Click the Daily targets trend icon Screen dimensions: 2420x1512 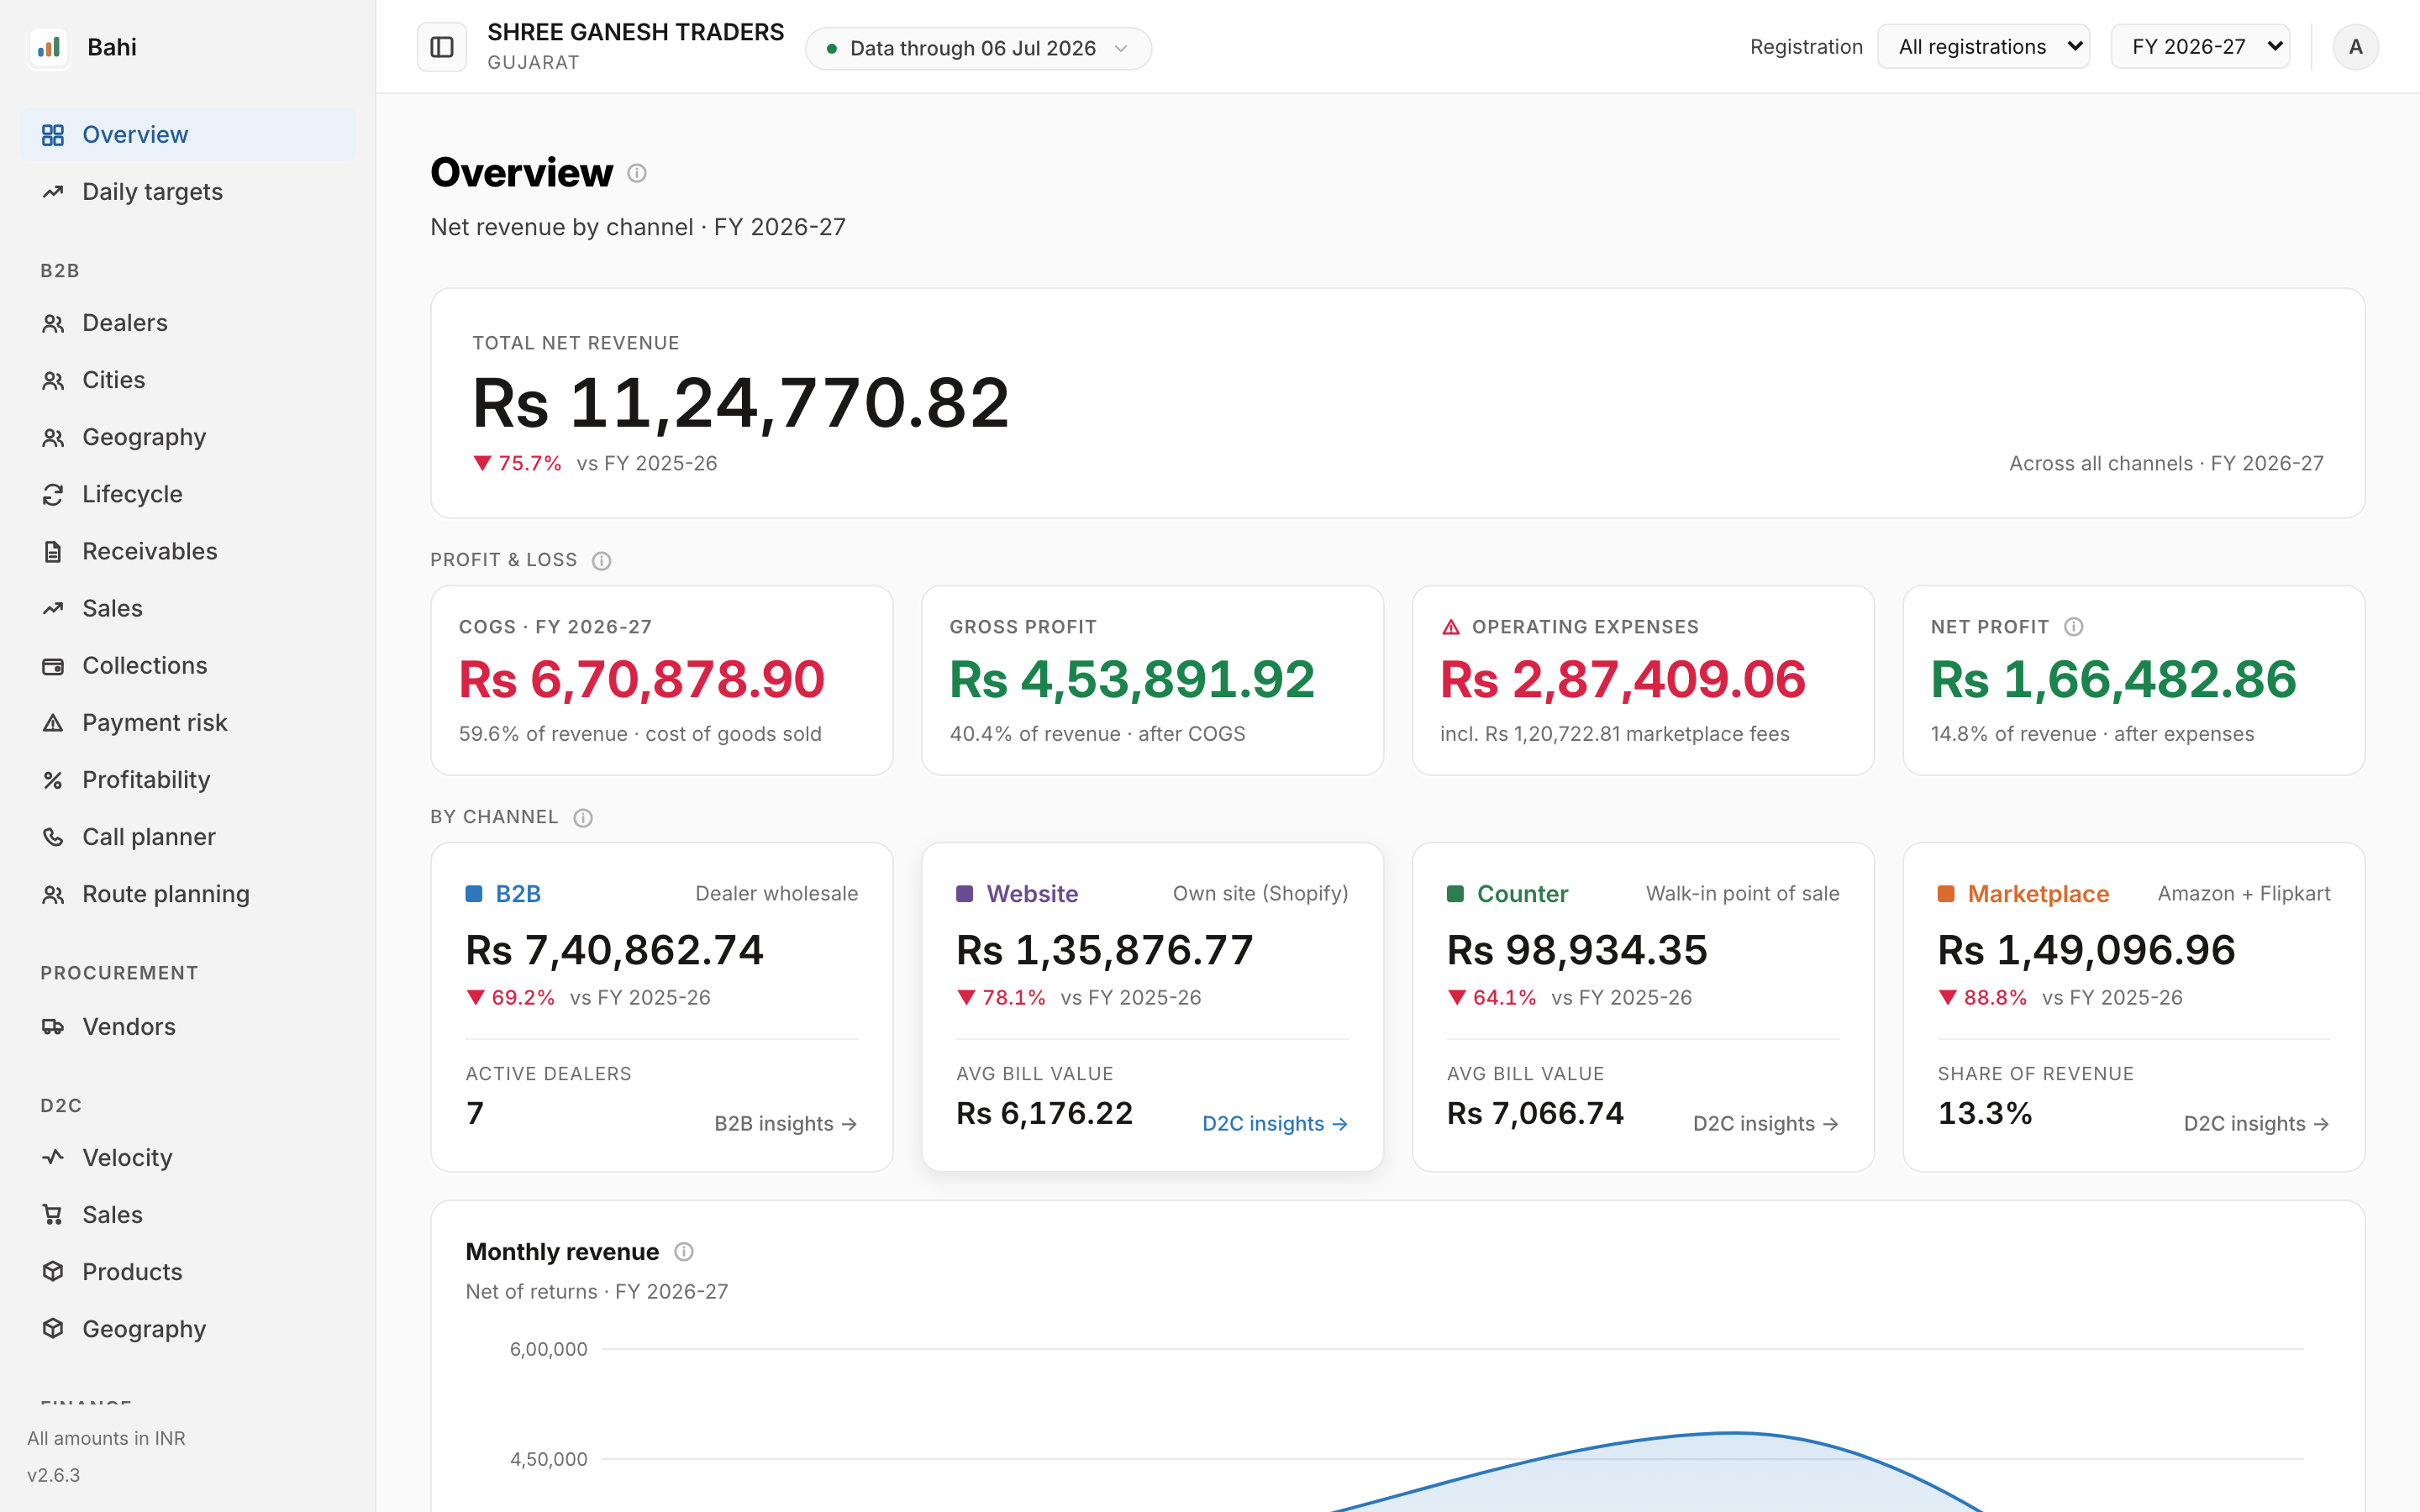(53, 192)
